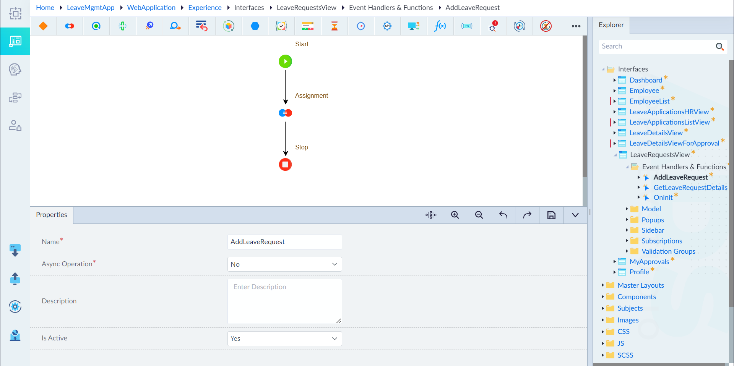This screenshot has height=366, width=734.
Task: Select the blue hexagon toolbar icon
Action: [x=255, y=26]
